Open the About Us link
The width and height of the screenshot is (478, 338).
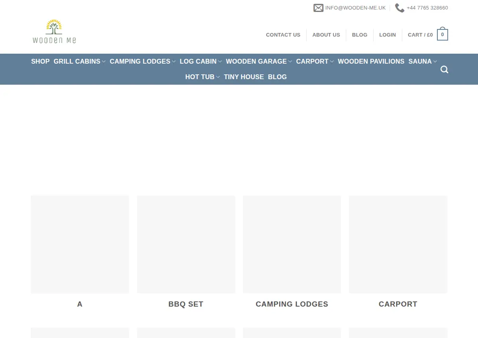click(326, 35)
